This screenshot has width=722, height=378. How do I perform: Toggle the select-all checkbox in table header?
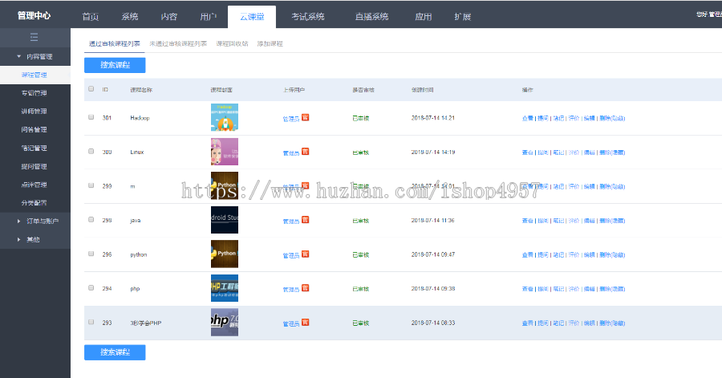point(91,89)
